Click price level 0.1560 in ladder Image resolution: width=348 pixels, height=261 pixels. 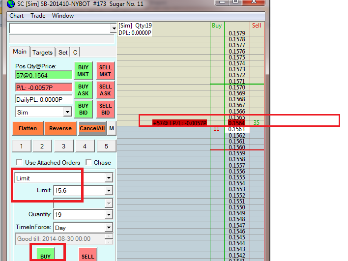click(x=237, y=147)
